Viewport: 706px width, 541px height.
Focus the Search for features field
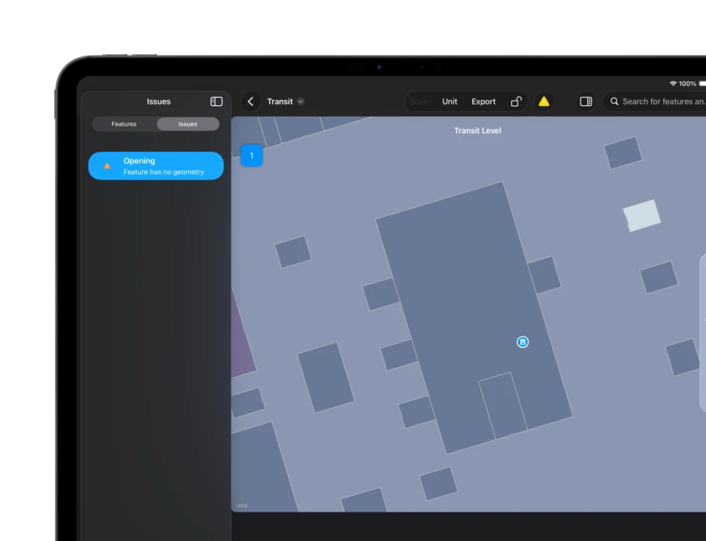tap(663, 101)
